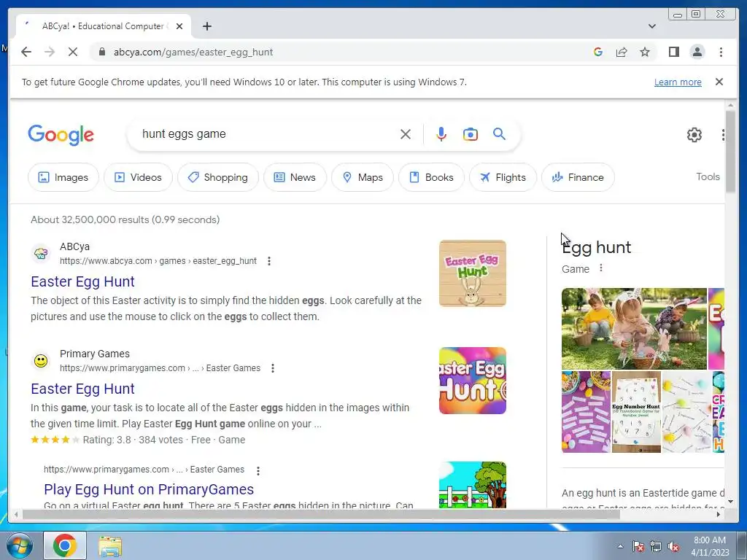The height and width of the screenshot is (560, 747).
Task: Open Chrome three-dot menu
Action: coord(721,52)
